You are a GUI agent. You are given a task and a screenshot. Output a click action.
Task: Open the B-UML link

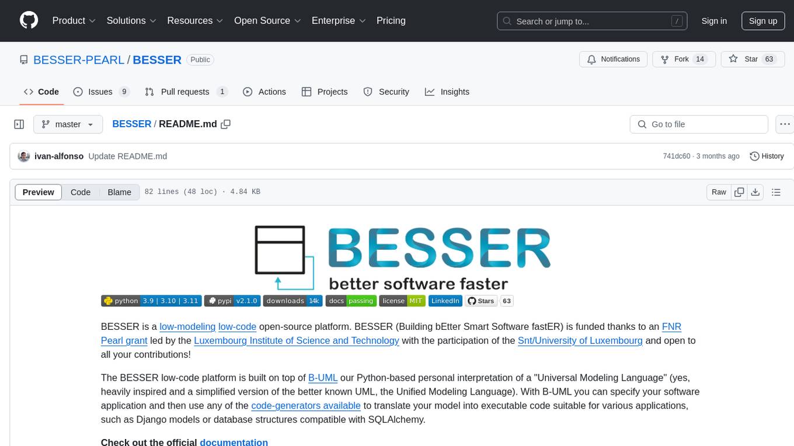(323, 378)
